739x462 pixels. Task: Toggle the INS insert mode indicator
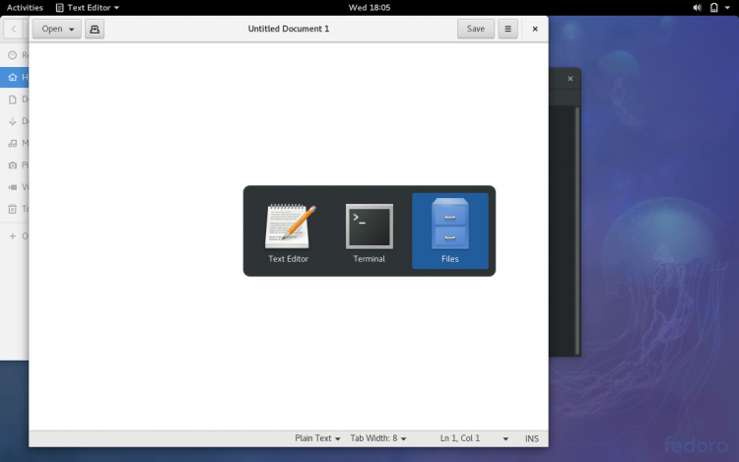click(532, 438)
